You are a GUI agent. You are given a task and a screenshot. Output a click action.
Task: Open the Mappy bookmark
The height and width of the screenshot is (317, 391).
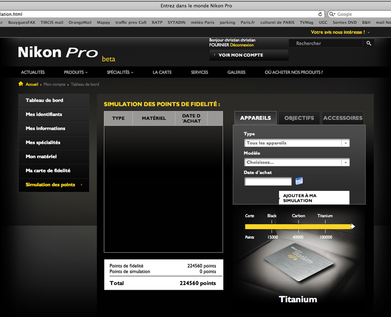104,22
